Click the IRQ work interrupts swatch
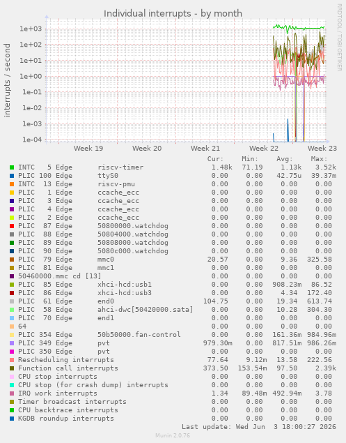 [12, 393]
